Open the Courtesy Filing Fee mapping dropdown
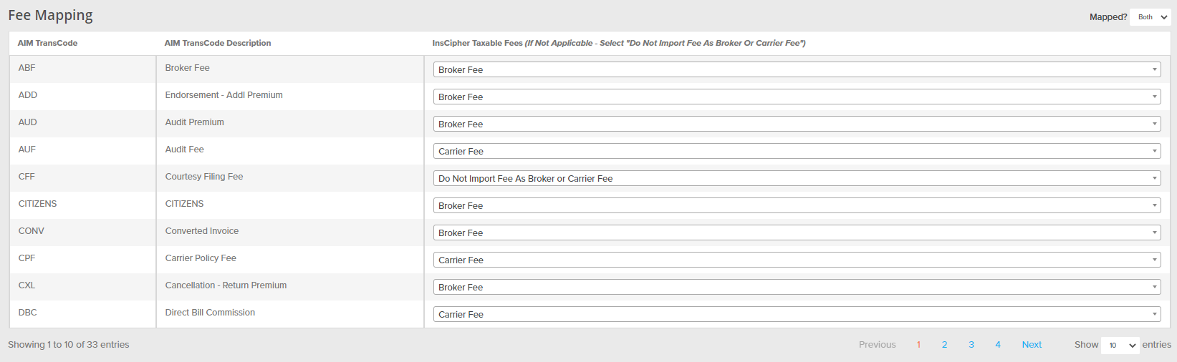 click(796, 178)
